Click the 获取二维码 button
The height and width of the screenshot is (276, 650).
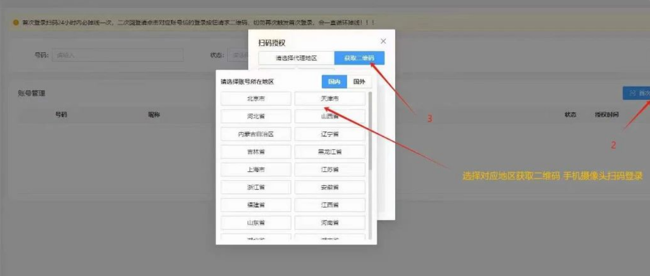[x=359, y=58]
